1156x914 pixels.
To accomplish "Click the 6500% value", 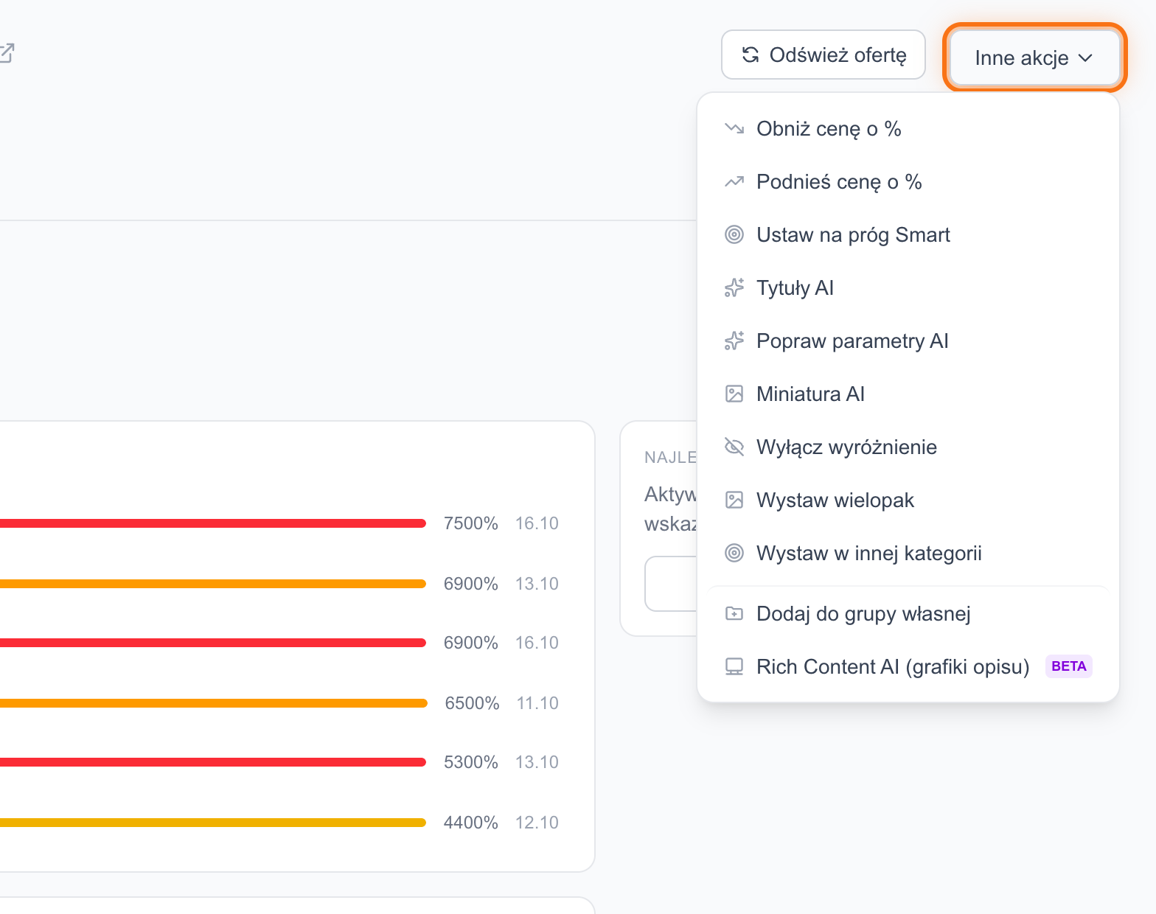I will pos(472,703).
